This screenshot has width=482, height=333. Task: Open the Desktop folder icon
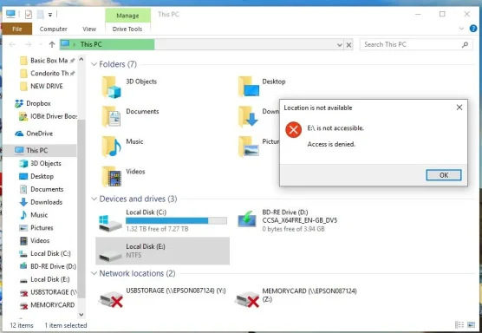pyautogui.click(x=249, y=87)
